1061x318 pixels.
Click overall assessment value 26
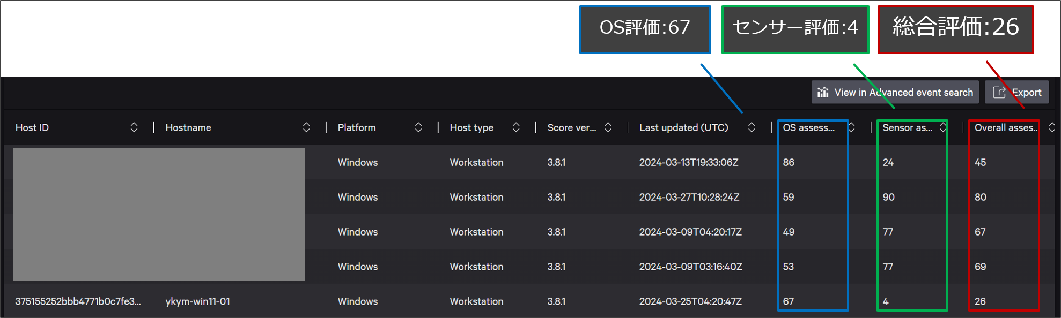[980, 301]
